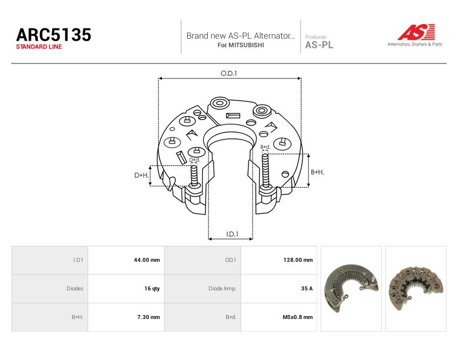The height and width of the screenshot is (343, 458).
Task: Click the Diodes label cell
Action: pos(50,289)
